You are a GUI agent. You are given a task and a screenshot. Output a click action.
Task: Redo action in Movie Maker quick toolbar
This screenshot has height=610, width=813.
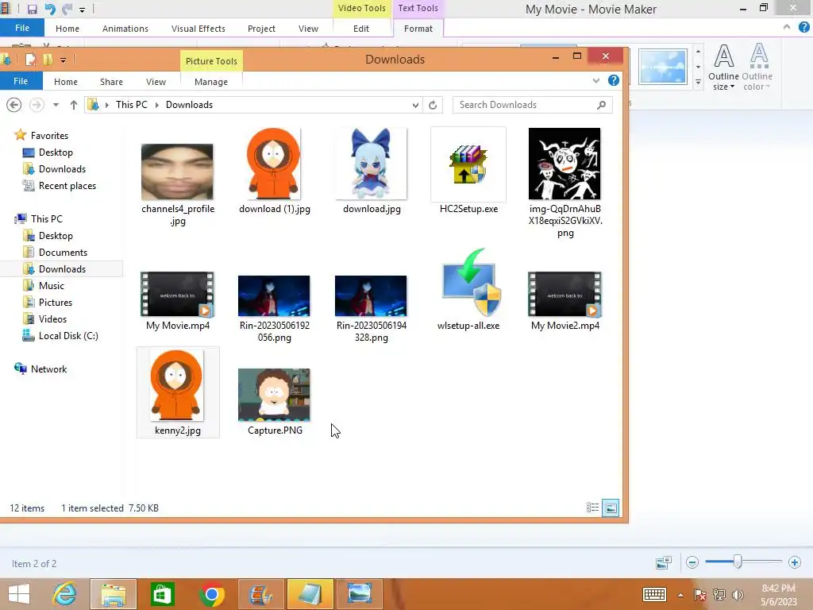(67, 10)
